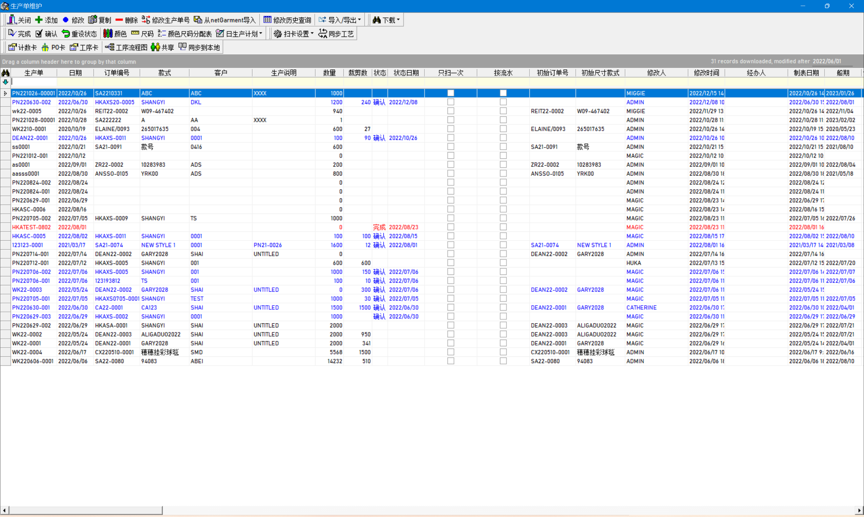The image size is (864, 517).
Task: Click the 生产说明 column header
Action: (284, 73)
